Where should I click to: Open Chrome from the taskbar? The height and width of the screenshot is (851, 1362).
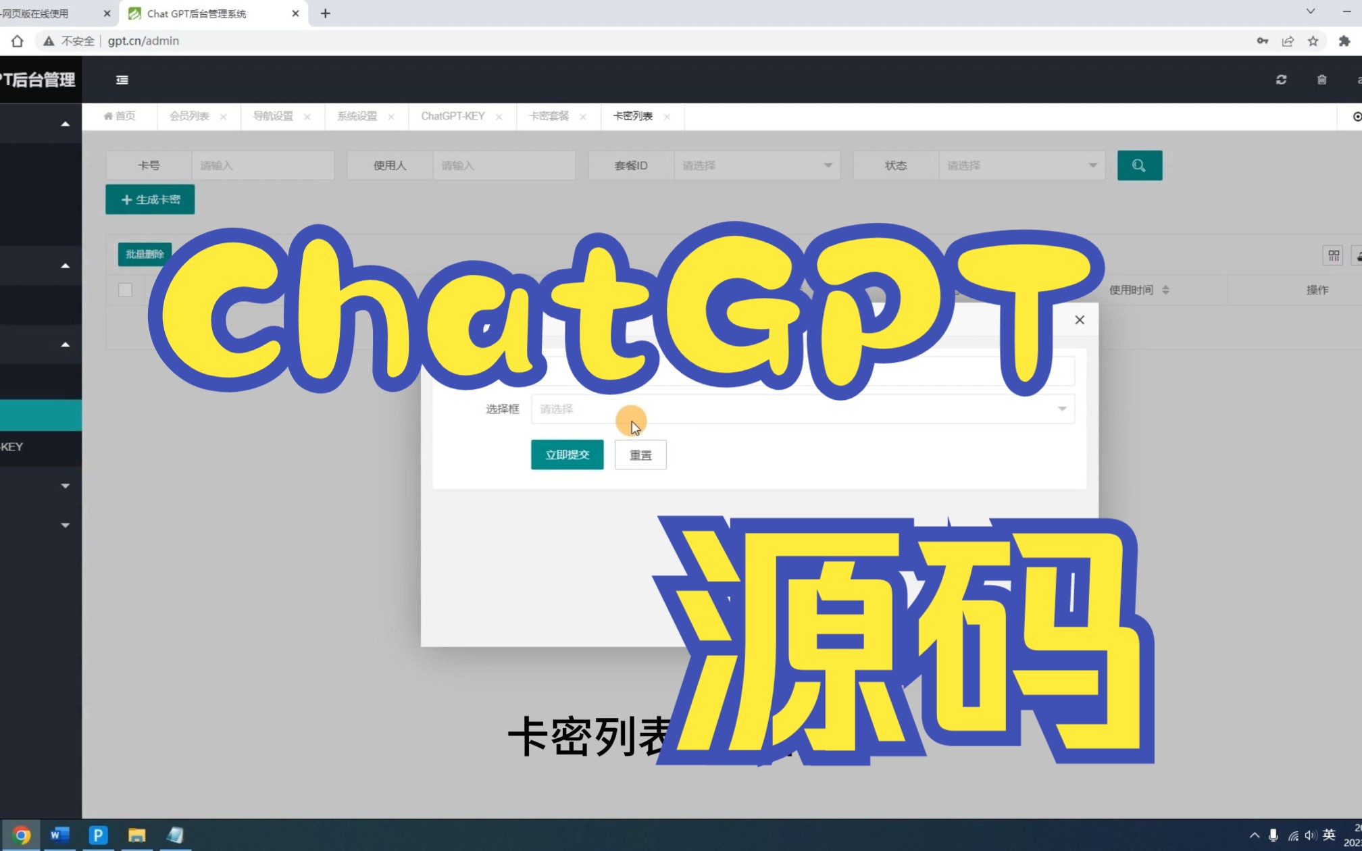pyautogui.click(x=21, y=835)
